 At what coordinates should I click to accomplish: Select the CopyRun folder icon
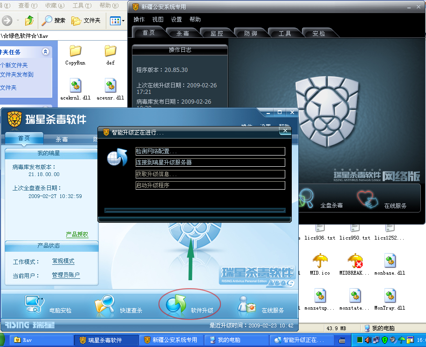[x=75, y=51]
